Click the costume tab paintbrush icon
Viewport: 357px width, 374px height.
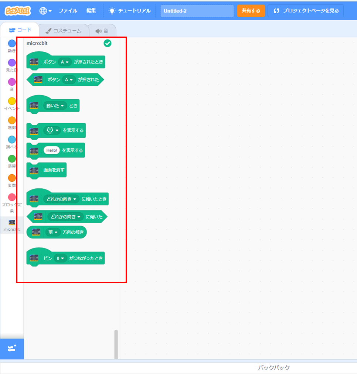pyautogui.click(x=48, y=31)
